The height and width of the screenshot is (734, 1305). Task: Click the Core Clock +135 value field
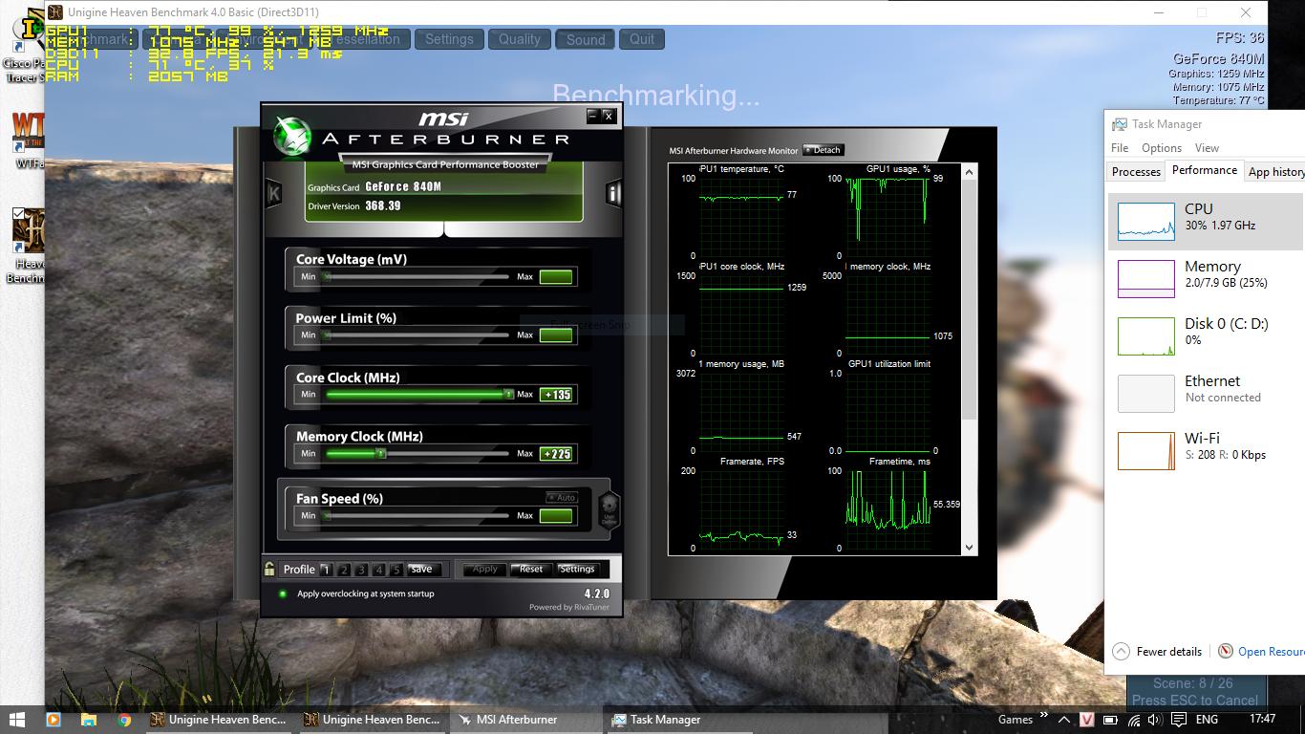[x=556, y=395]
